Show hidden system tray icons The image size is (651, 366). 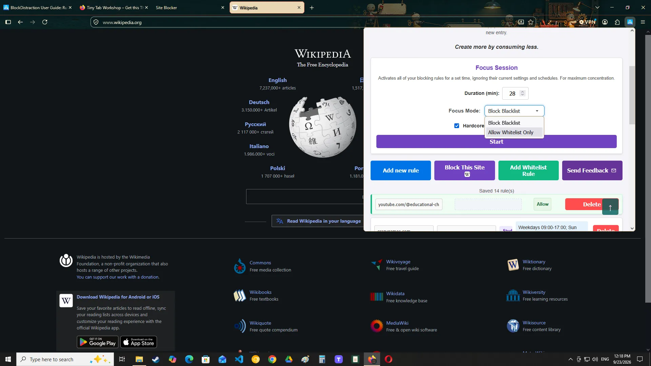[570, 359]
